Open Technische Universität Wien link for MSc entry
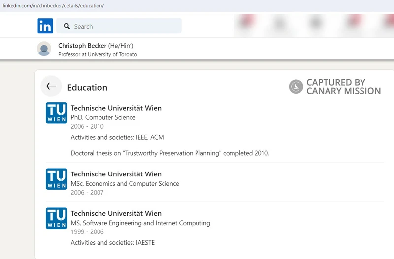This screenshot has height=259, width=394. tap(116, 174)
